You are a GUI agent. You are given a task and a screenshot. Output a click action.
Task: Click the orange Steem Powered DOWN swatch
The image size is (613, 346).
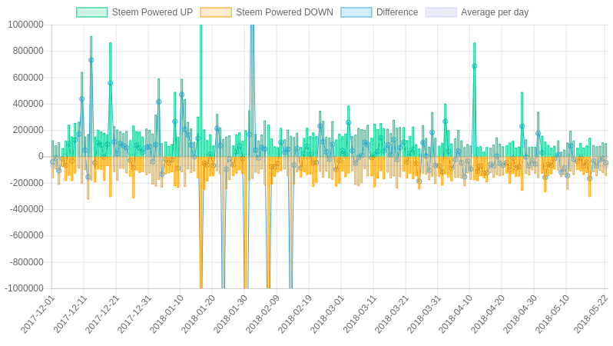pos(216,12)
